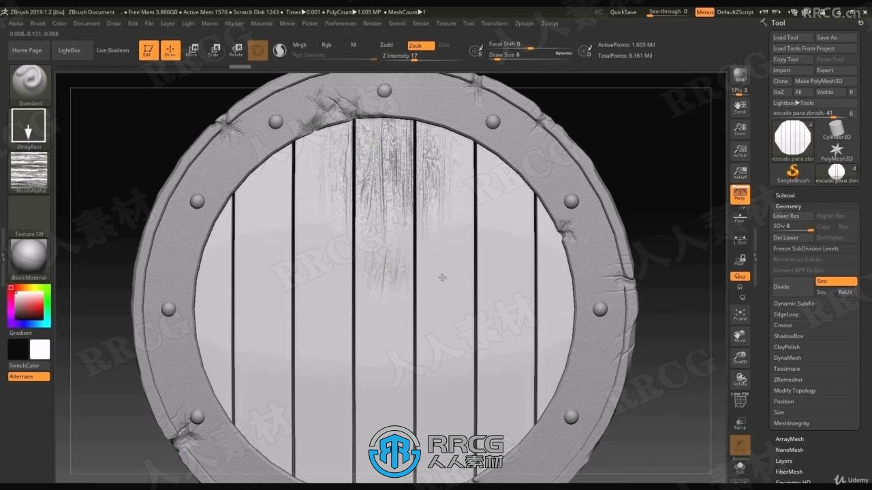The height and width of the screenshot is (490, 872).
Task: Click the Zoom3D navigation icon
Action: [740, 357]
